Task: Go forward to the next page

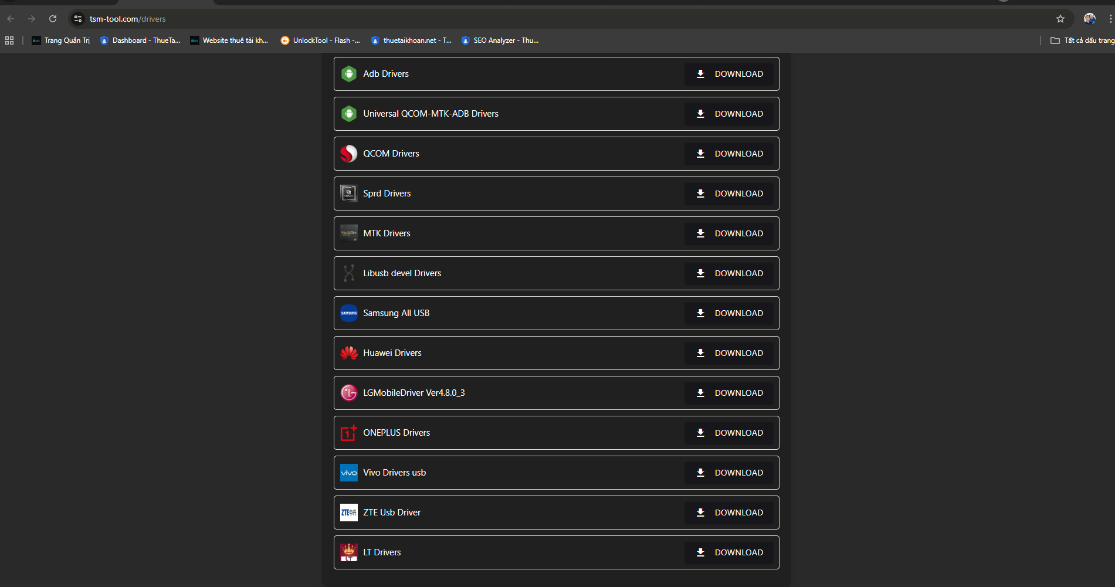Action: click(32, 19)
